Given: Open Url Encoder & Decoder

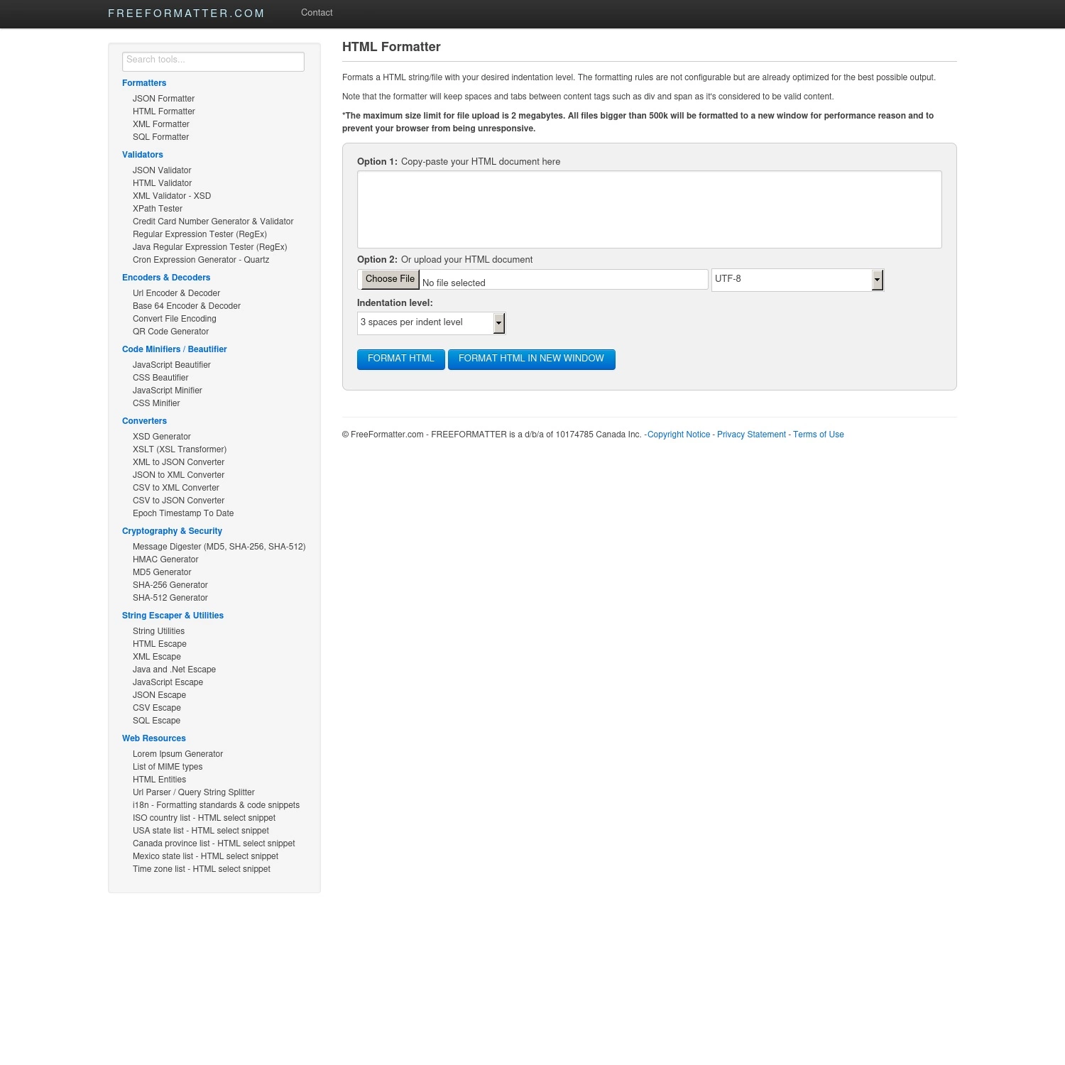Looking at the screenshot, I should [176, 293].
